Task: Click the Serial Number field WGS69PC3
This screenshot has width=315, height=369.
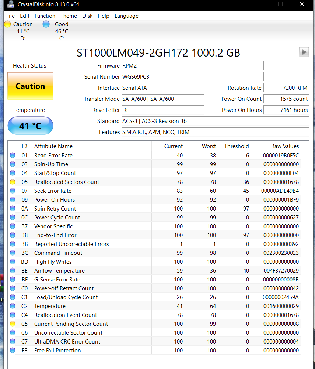Action: (x=163, y=77)
